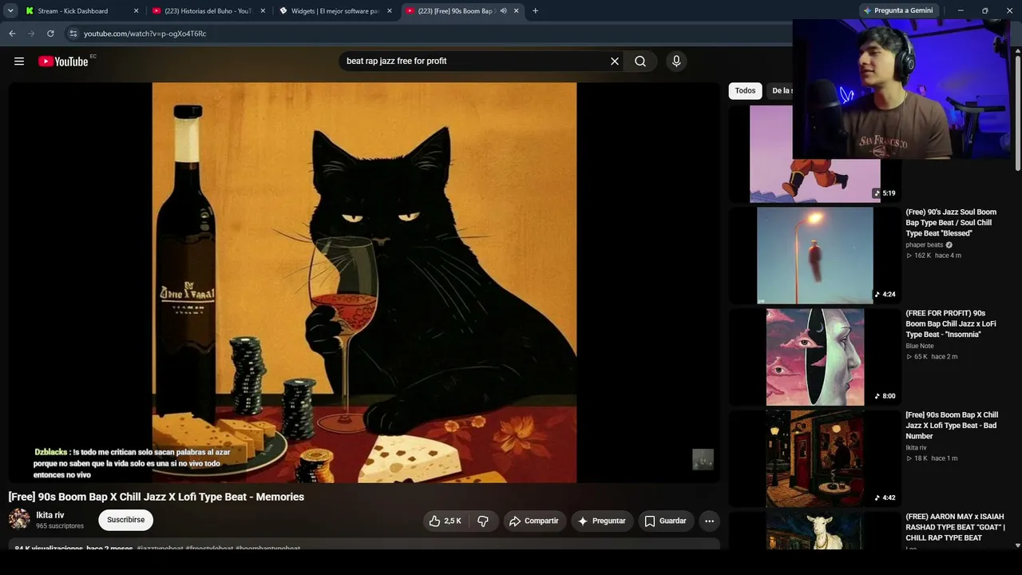Click the '965 suscriptores' text
Screen dimensions: 1022x575
pyautogui.click(x=60, y=526)
